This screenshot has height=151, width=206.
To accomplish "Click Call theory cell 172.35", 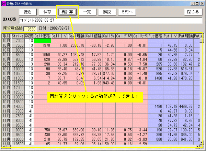I will (77, 139).
